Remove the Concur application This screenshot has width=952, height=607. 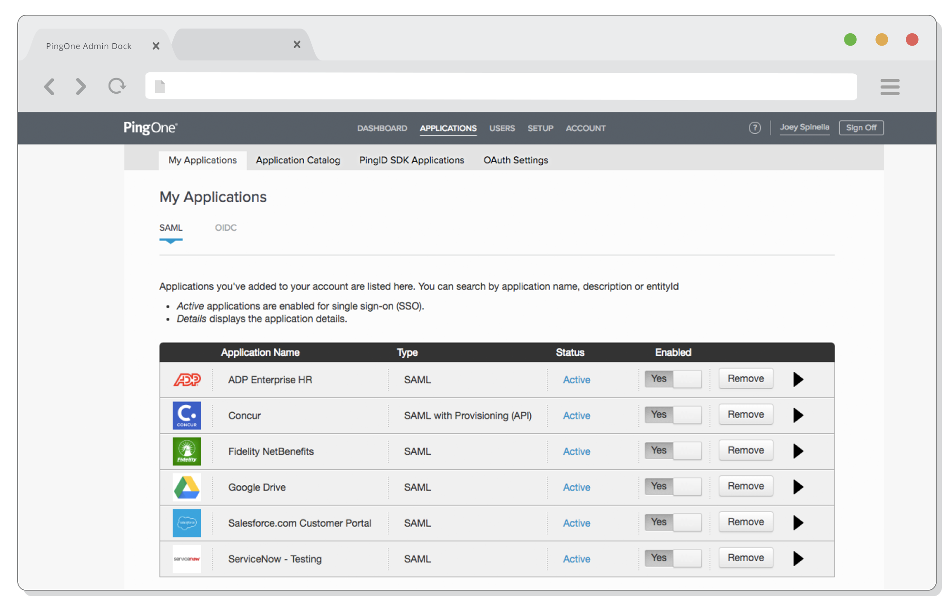pos(745,414)
